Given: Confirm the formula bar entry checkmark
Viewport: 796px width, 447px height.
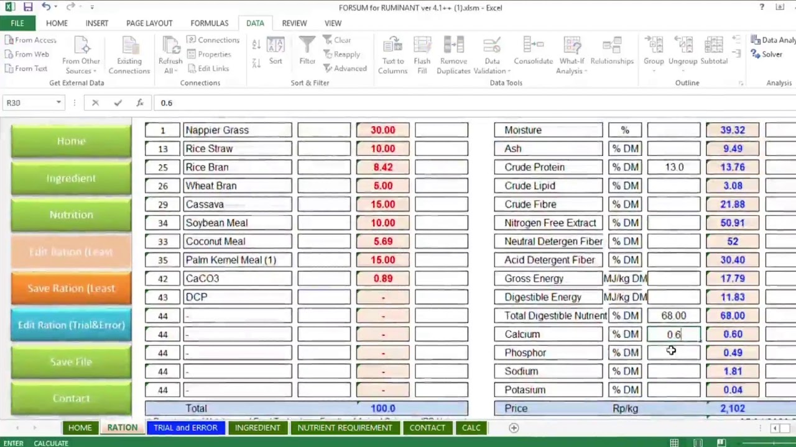Looking at the screenshot, I should [x=118, y=102].
